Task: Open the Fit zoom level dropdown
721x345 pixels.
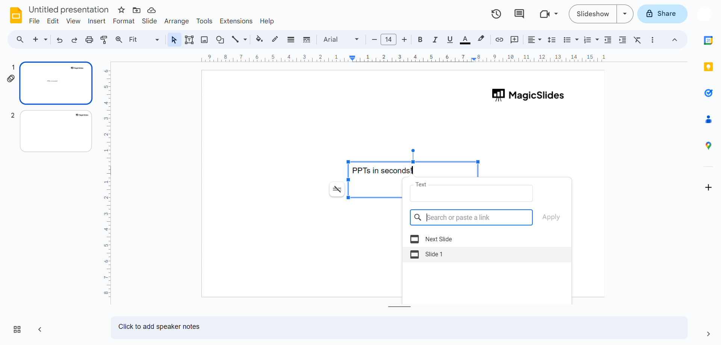Action: (x=144, y=39)
